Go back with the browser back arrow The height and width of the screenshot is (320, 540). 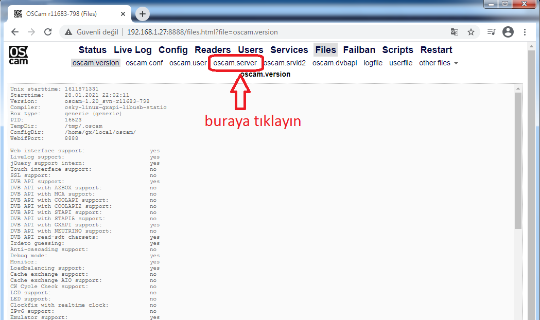coord(15,32)
